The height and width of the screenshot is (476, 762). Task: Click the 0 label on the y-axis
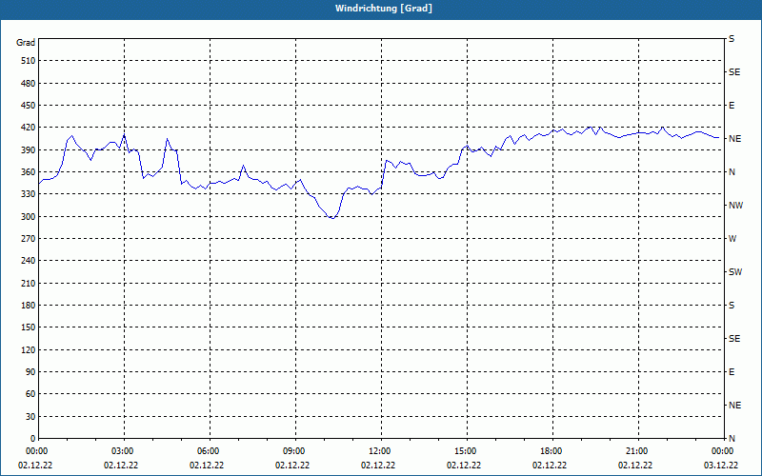pos(33,439)
